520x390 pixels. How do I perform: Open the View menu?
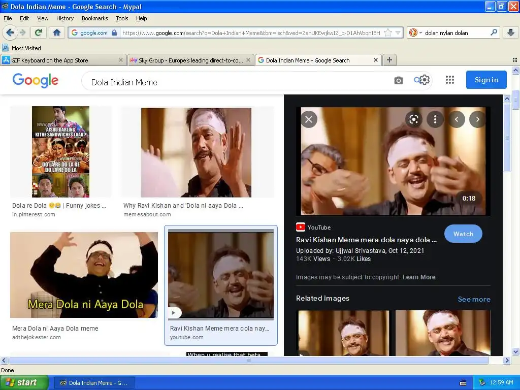(43, 18)
